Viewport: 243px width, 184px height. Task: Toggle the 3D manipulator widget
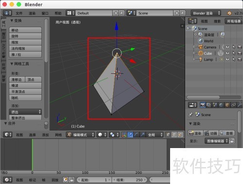[124, 134]
